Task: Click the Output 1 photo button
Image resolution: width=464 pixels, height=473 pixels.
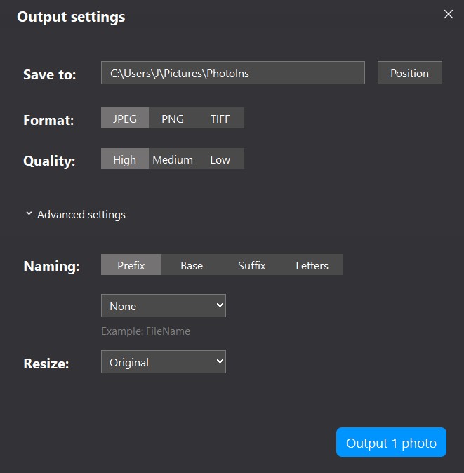Action: [391, 442]
